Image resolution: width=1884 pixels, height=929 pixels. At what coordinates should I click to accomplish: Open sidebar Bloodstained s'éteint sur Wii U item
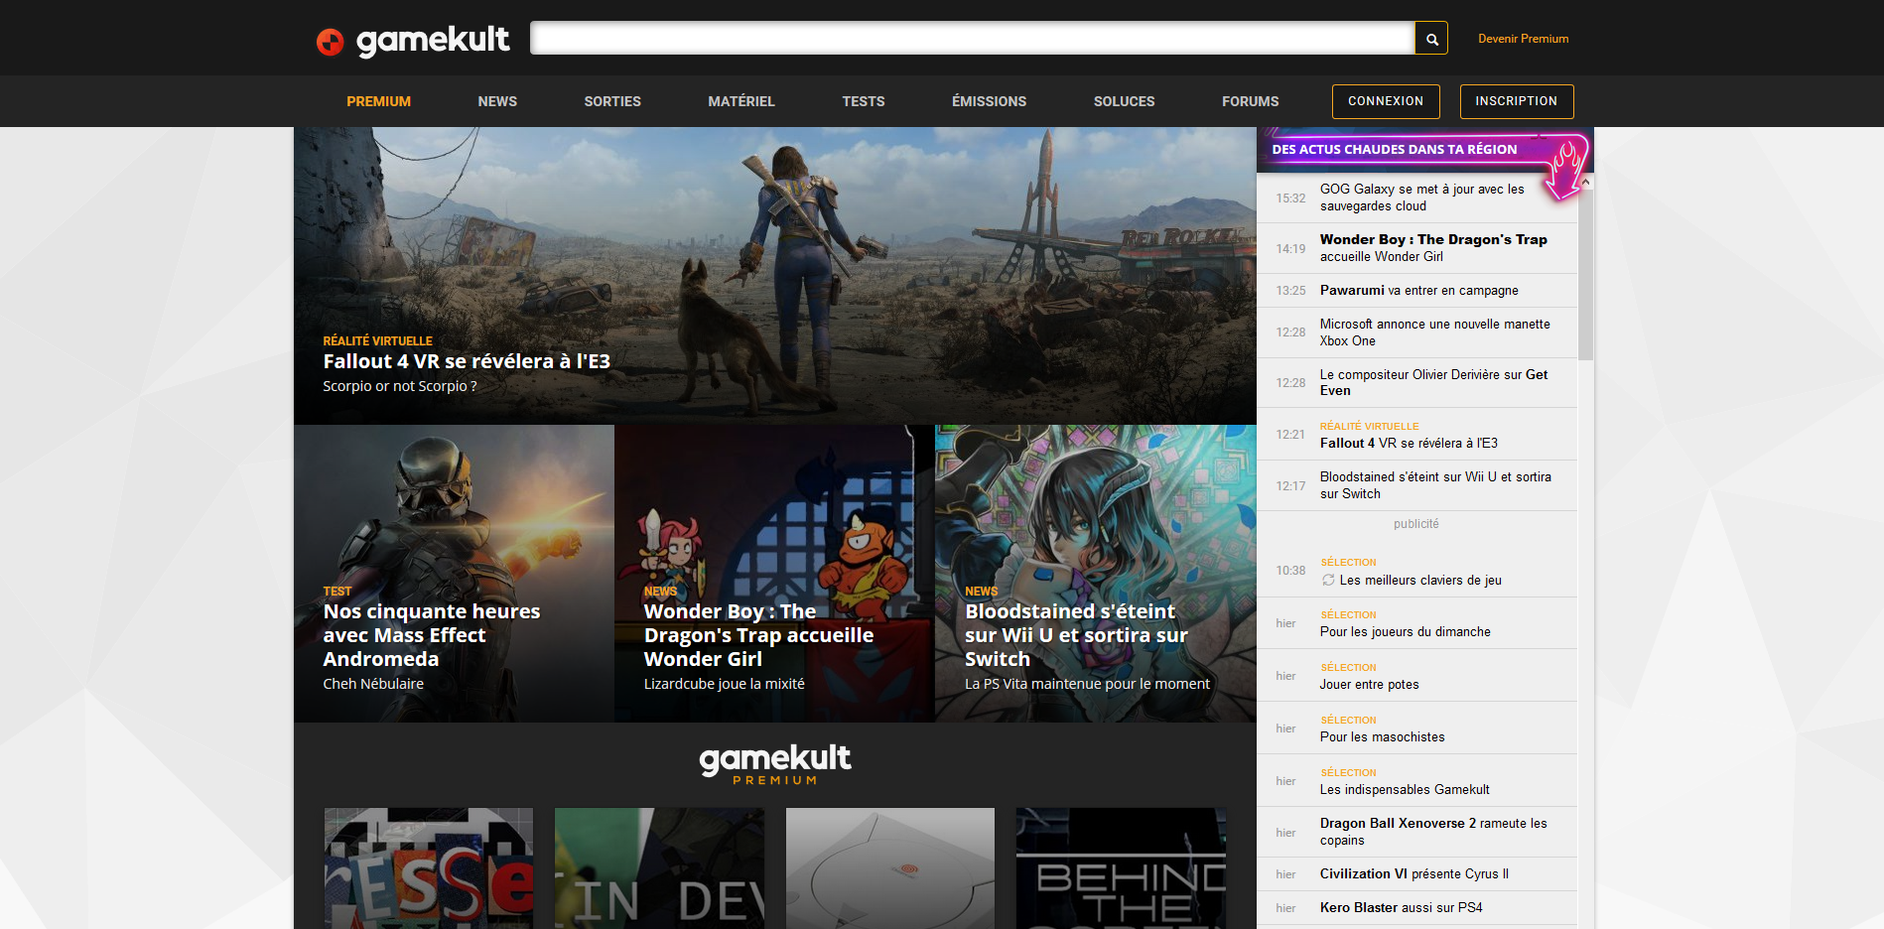(1435, 485)
